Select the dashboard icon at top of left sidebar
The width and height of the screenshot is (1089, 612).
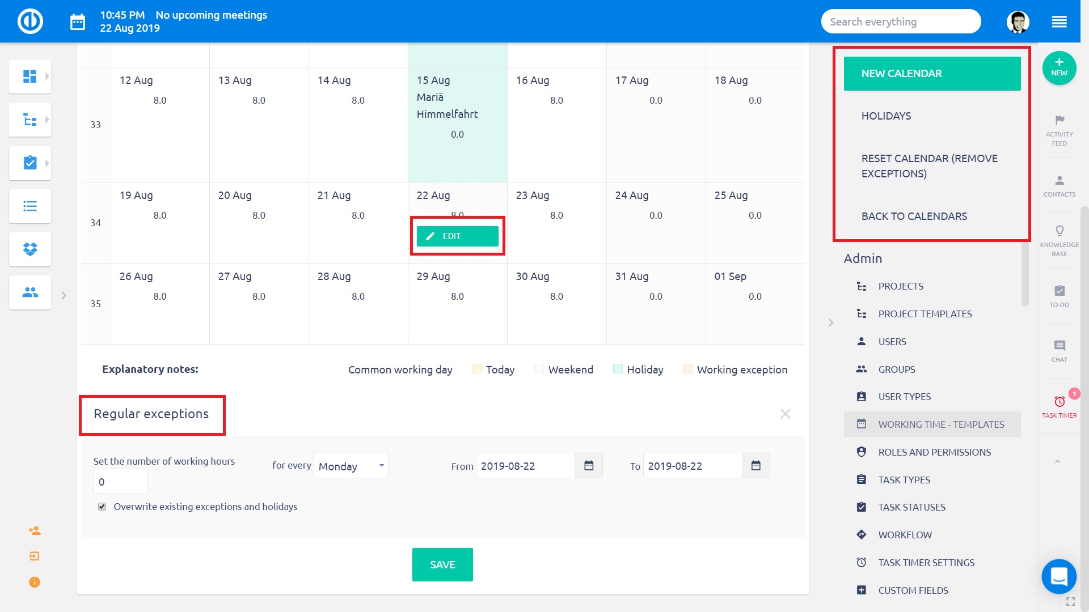(x=29, y=76)
